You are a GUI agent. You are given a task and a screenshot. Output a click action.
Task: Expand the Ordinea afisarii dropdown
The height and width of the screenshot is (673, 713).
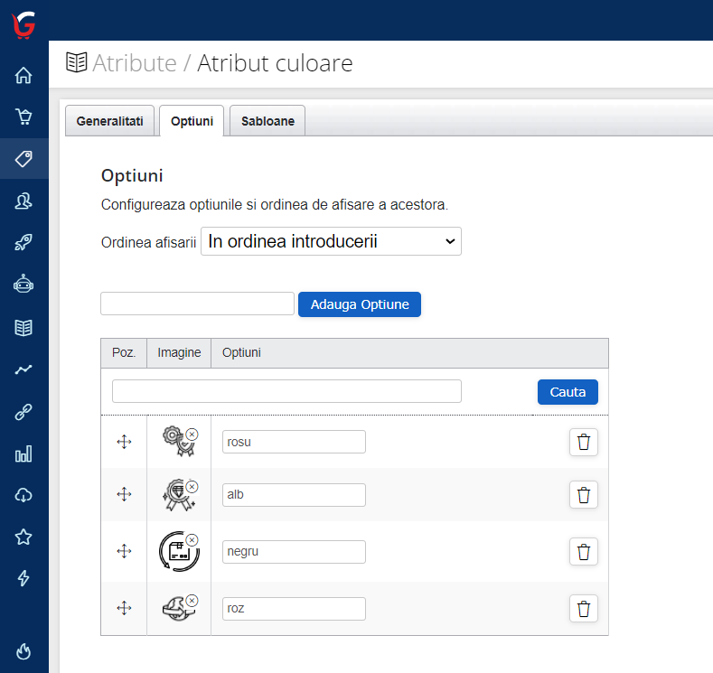tap(331, 241)
